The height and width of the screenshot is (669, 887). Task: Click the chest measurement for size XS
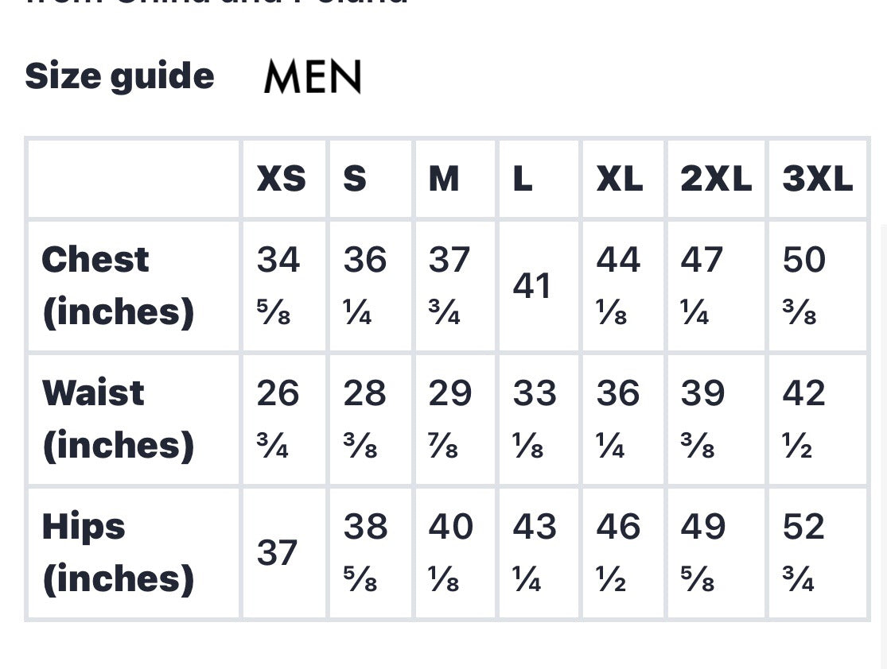278,286
